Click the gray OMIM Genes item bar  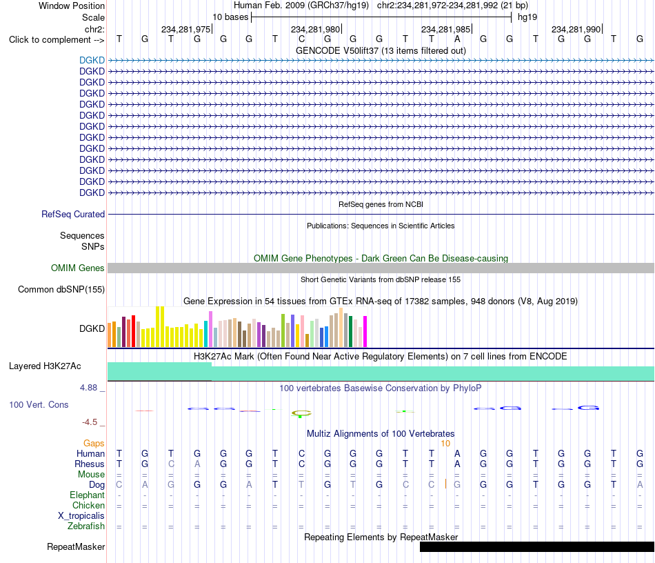(x=381, y=268)
